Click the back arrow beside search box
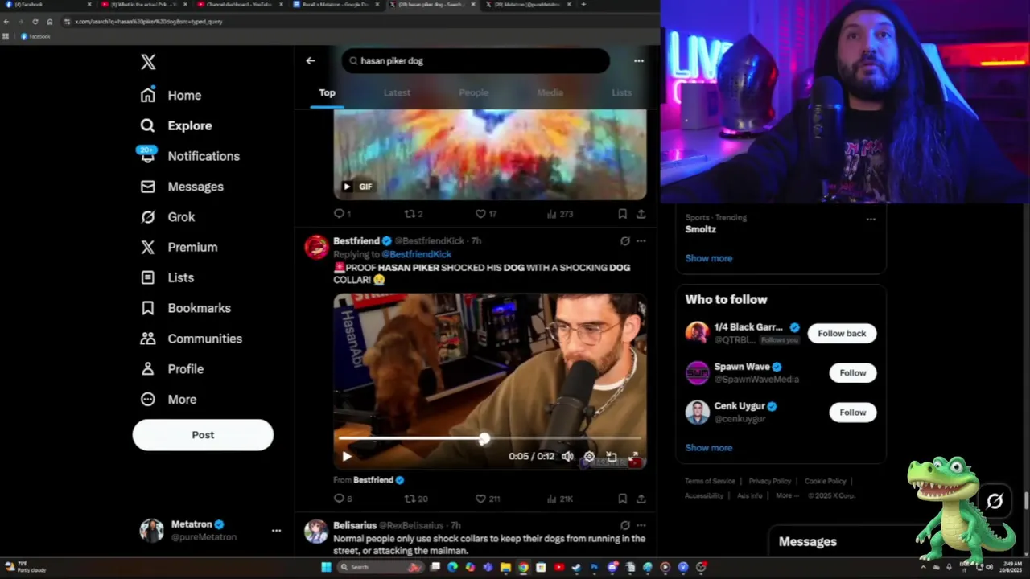 (x=311, y=60)
